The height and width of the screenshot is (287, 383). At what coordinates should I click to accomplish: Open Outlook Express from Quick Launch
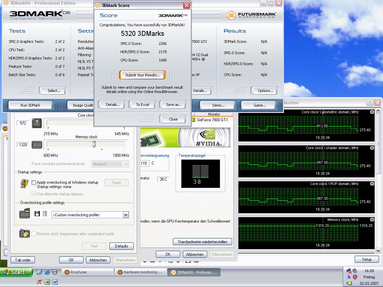click(x=39, y=272)
